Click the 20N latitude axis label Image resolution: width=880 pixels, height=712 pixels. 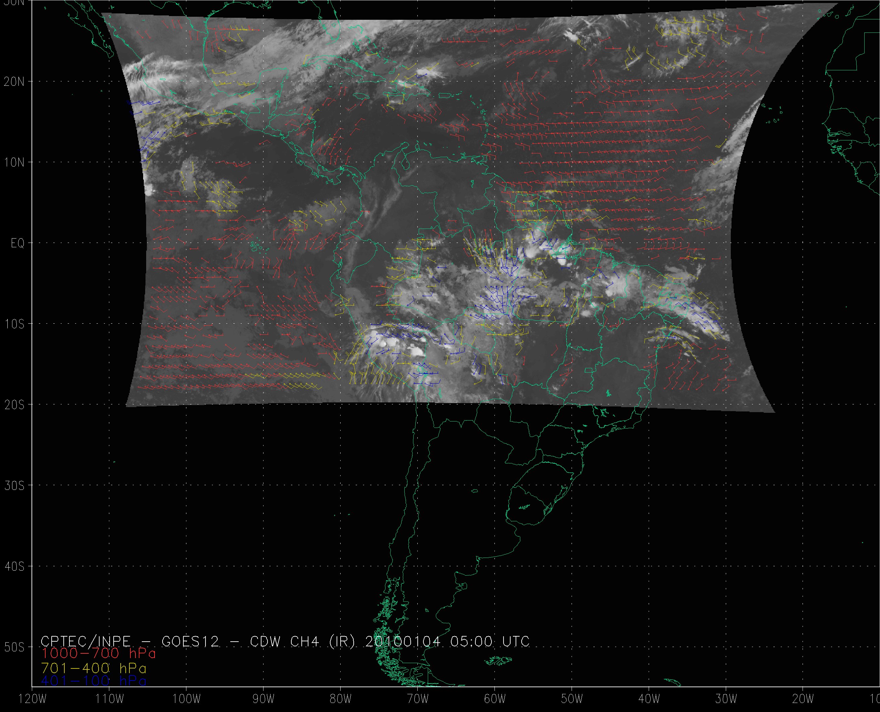click(14, 82)
